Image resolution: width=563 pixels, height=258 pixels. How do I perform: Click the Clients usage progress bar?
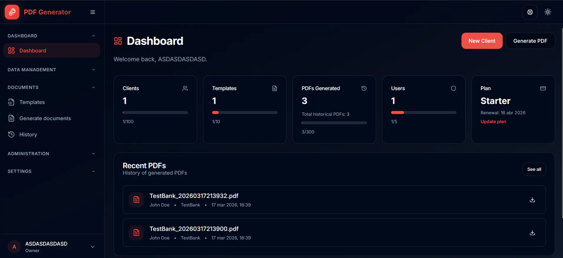pos(155,113)
